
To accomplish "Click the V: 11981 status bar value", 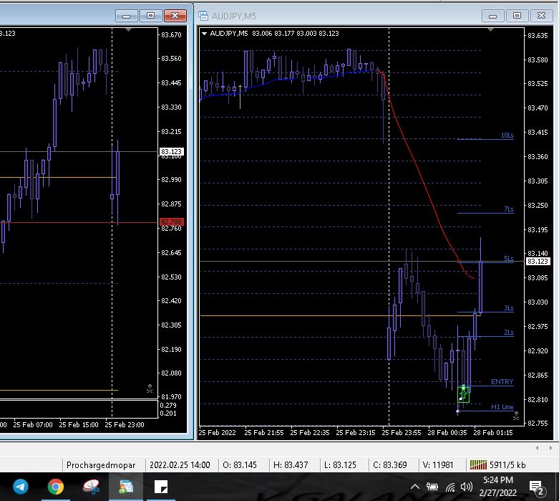I will [438, 465].
